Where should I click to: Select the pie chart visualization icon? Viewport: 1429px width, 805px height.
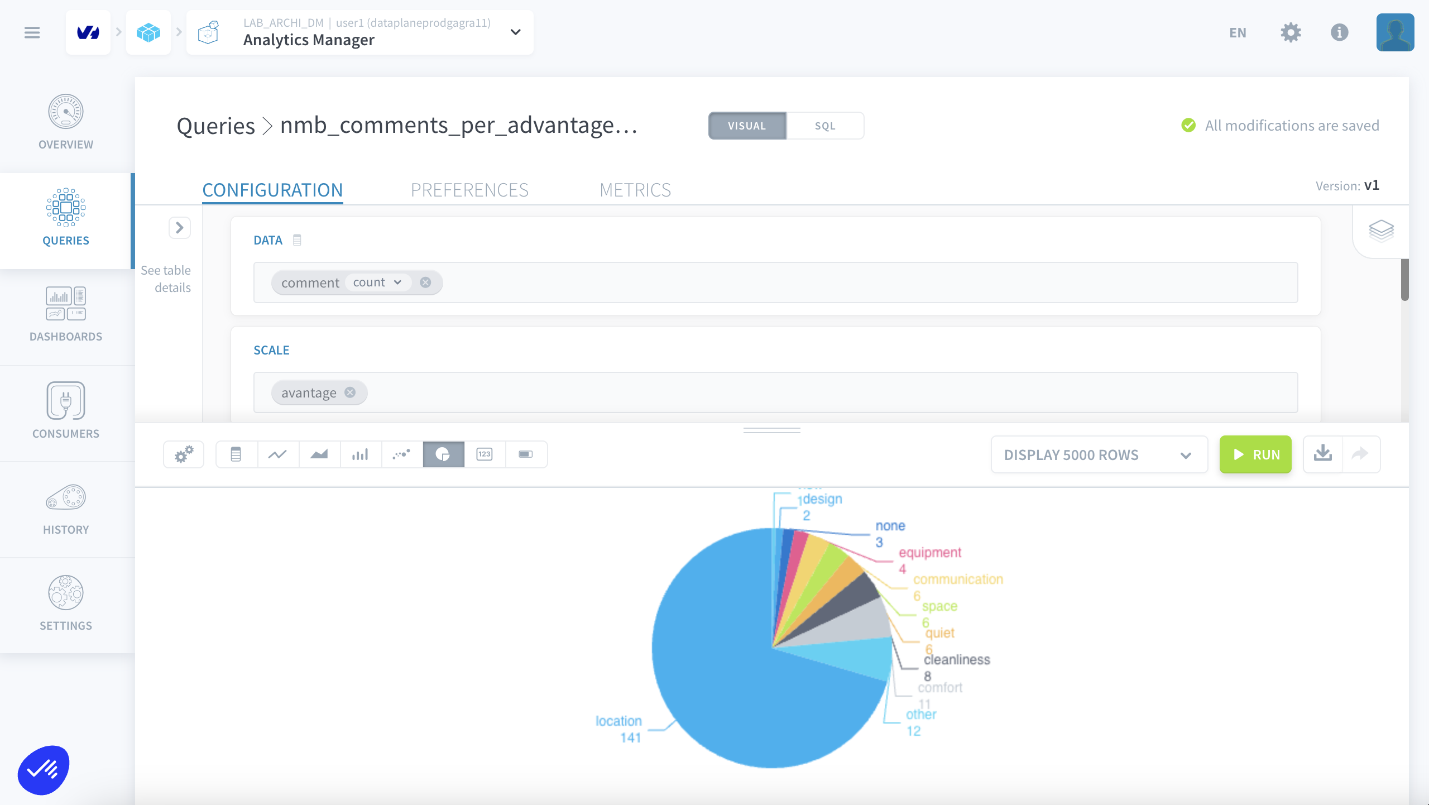[443, 454]
